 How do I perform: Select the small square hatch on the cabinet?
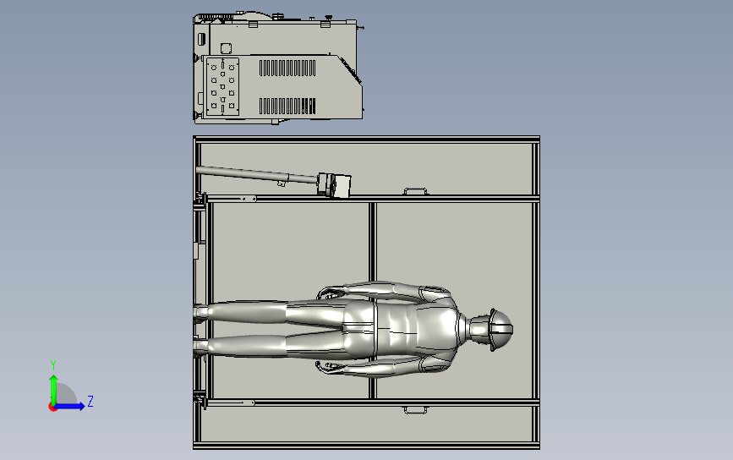227,48
